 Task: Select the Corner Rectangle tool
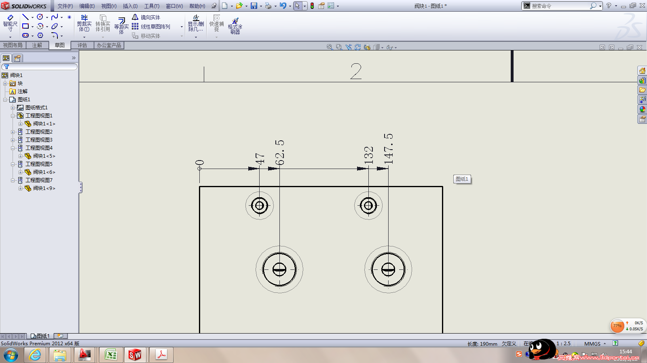pos(25,26)
